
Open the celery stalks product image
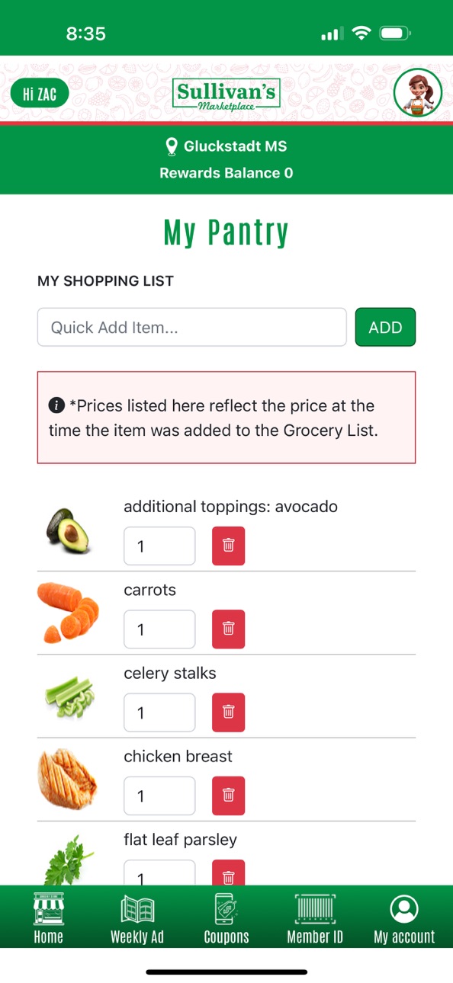click(69, 696)
